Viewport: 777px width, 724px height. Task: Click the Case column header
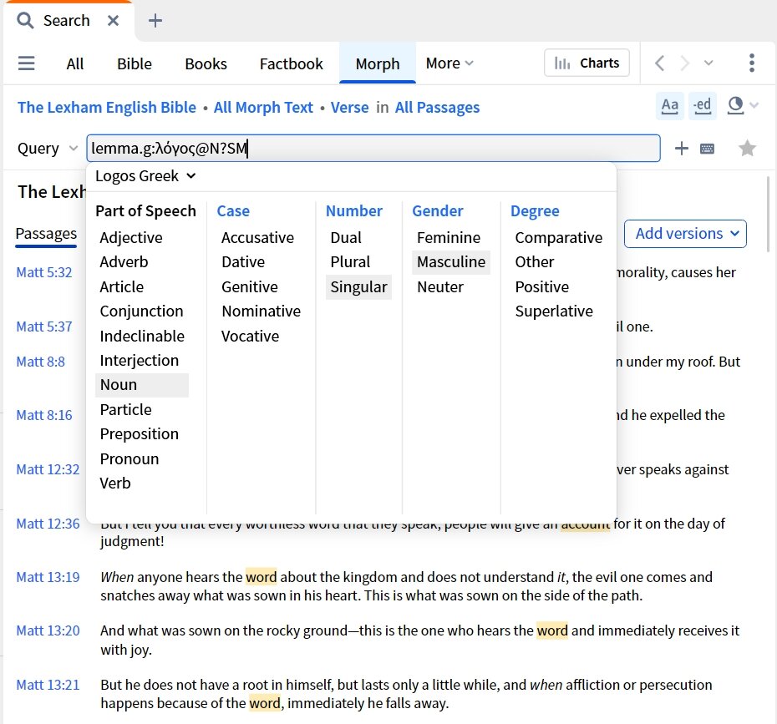click(233, 211)
